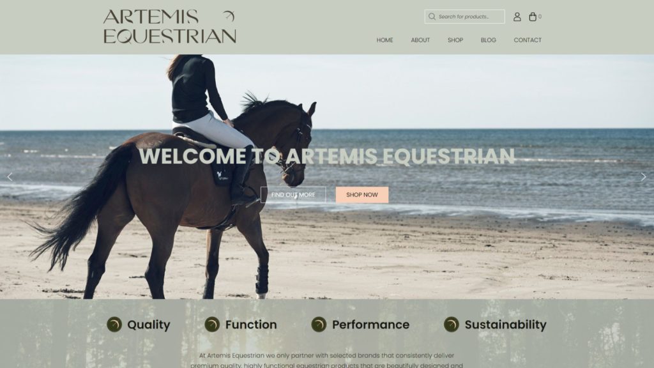Click the Find Out More button
The image size is (654, 368).
point(293,195)
